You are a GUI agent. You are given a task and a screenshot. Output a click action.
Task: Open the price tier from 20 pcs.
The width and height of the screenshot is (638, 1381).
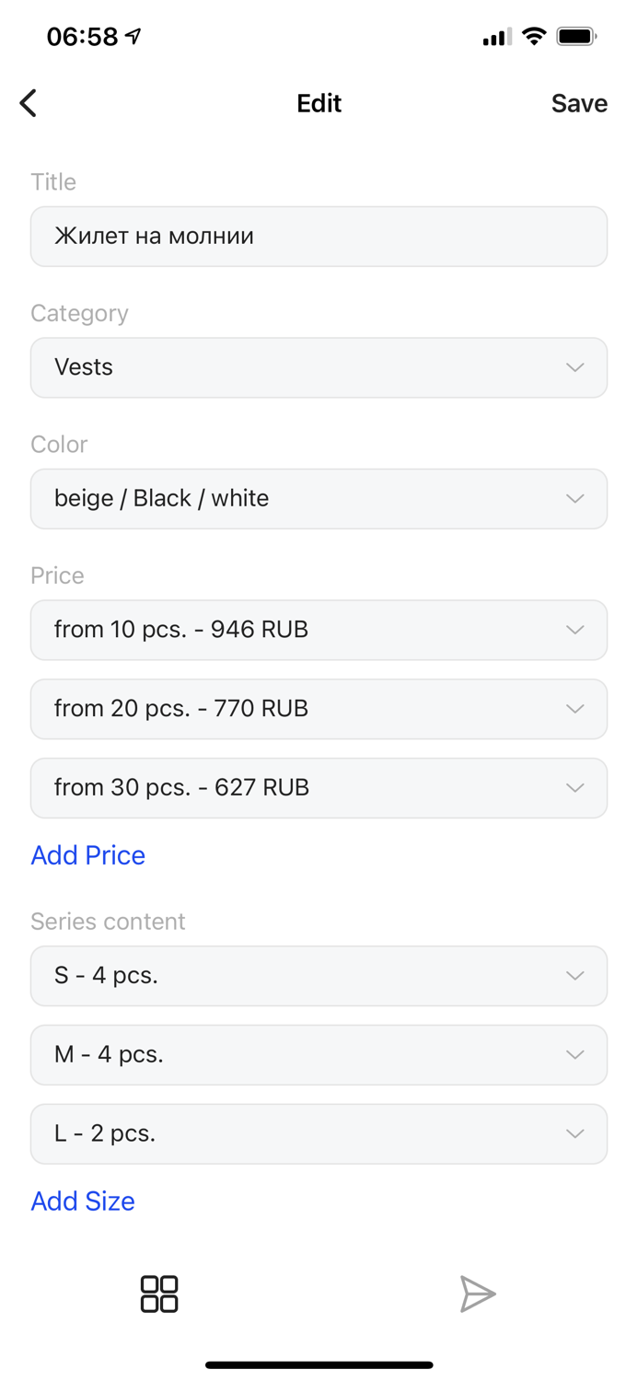pyautogui.click(x=319, y=709)
